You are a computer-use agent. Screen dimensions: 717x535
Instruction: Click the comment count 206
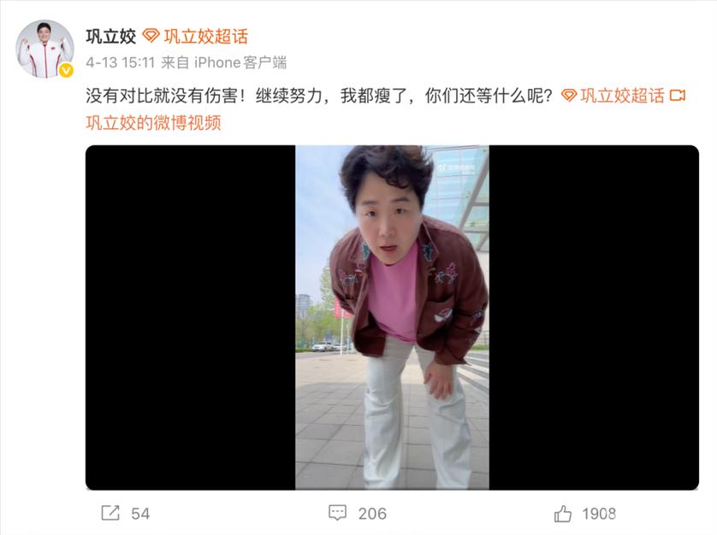(372, 514)
